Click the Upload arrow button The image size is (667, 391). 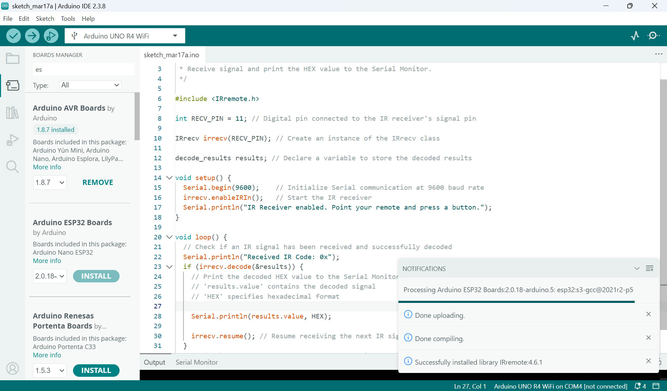click(x=32, y=36)
